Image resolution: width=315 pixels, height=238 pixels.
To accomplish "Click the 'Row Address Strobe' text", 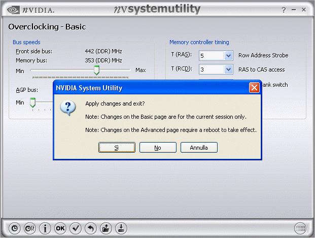I will click(263, 55).
